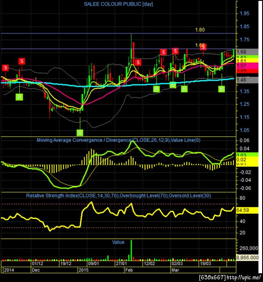Click the 1.35 price axis label
The image size is (263, 282).
tap(245, 91)
